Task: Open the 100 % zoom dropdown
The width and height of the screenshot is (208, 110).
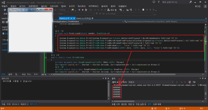Action: 49,74
